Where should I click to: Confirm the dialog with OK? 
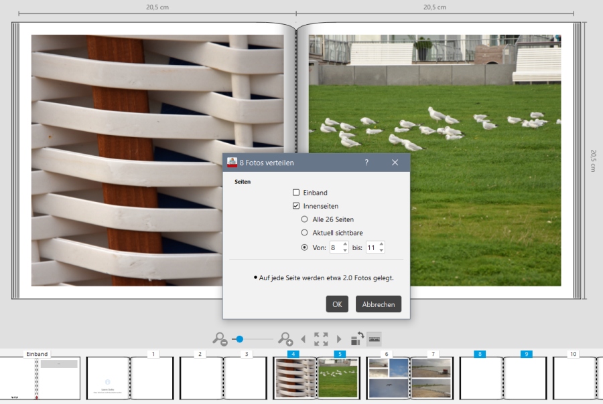(x=337, y=304)
